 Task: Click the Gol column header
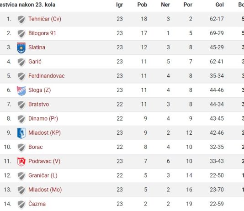220,5
